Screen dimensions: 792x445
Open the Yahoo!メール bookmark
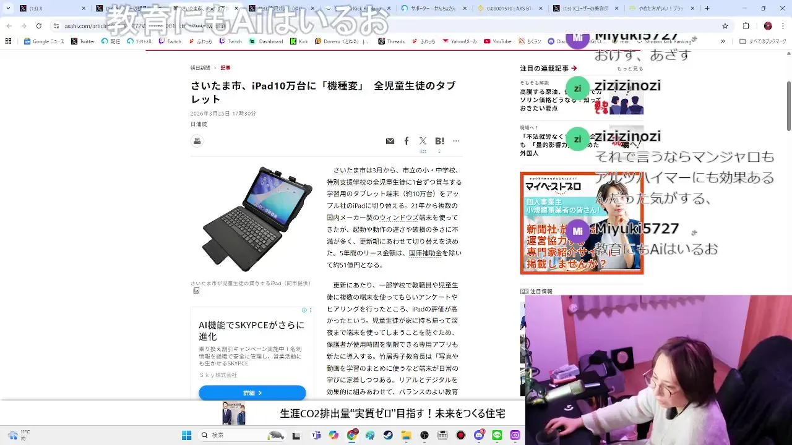pyautogui.click(x=460, y=41)
